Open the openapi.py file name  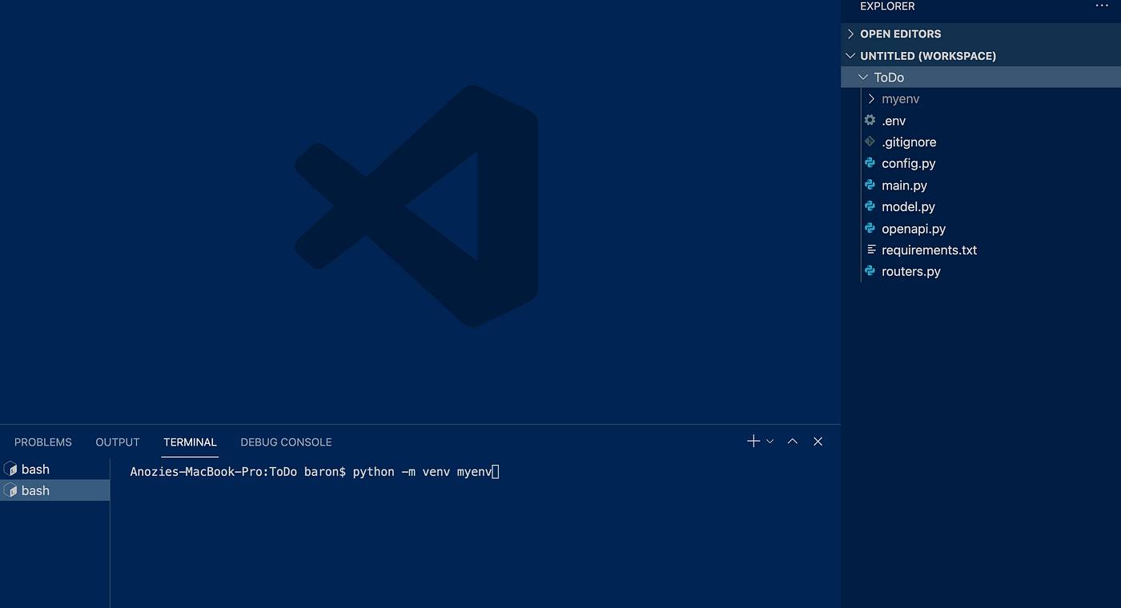tap(914, 229)
